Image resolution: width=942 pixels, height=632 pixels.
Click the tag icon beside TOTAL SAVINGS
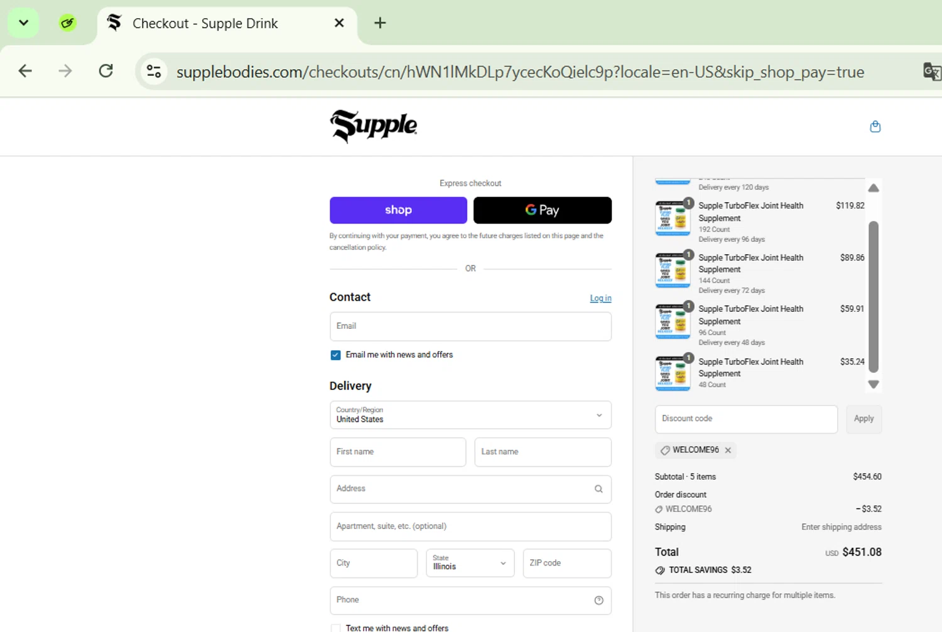(x=660, y=570)
